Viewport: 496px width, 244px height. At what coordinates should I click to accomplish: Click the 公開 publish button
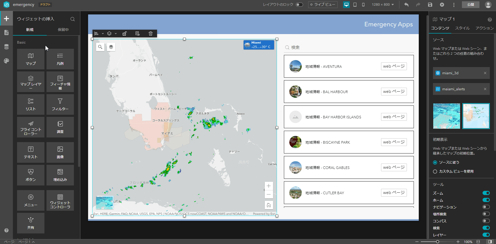pos(471,5)
